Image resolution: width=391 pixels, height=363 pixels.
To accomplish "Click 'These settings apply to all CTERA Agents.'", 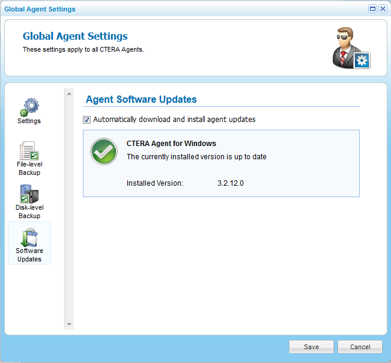I will (x=83, y=49).
